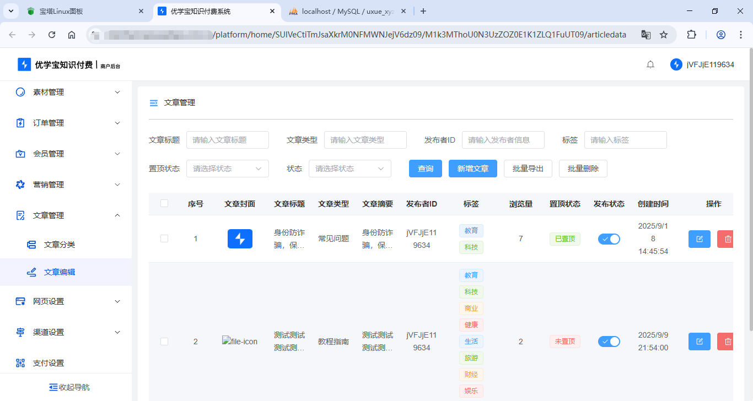Toggle the publish status switch for article 2

[609, 341]
